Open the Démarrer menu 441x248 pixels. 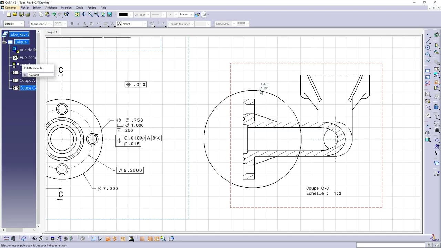pyautogui.click(x=10, y=8)
